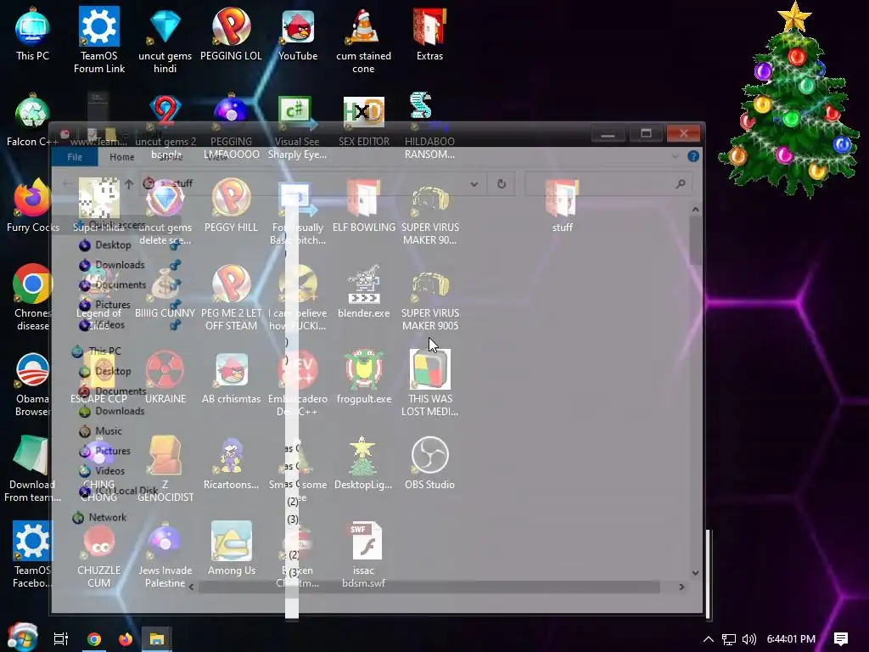
Task: Open the Furry Cocks Firefox icon
Action: [x=32, y=198]
